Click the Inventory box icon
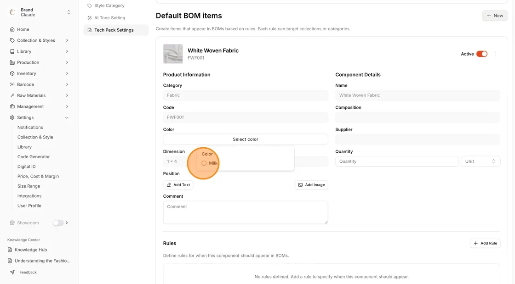This screenshot has width=515, height=284. [12, 73]
